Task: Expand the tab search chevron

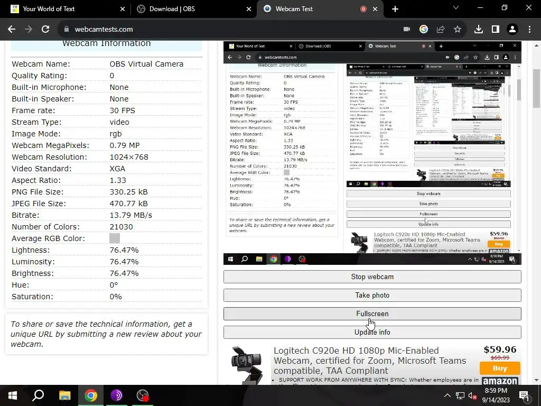Action: coord(456,7)
